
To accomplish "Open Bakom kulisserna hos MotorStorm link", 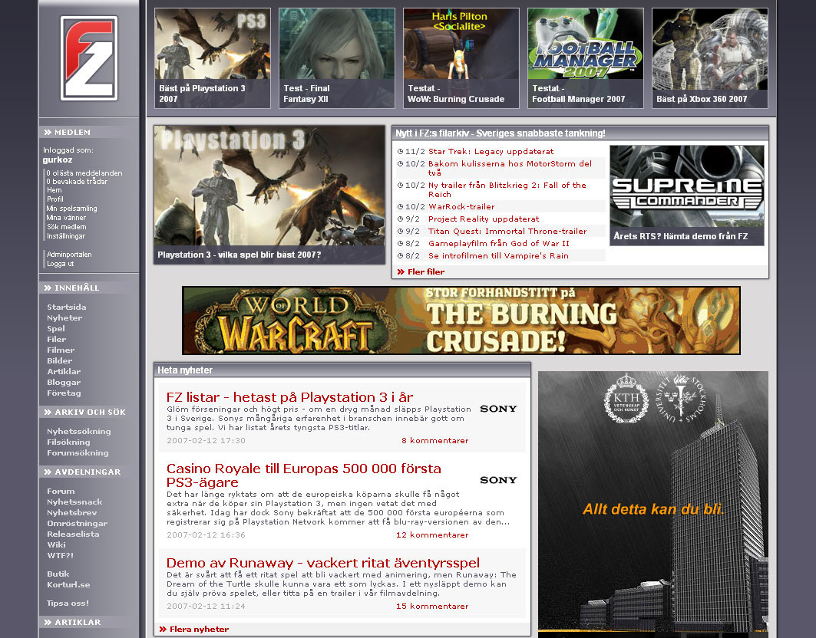I will coord(510,168).
